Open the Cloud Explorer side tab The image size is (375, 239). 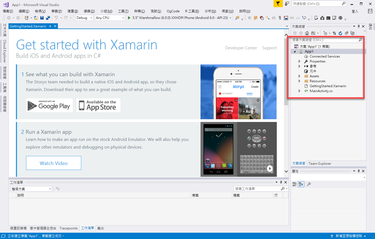click(4, 51)
